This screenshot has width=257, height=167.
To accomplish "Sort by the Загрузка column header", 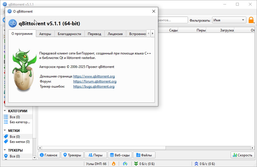I will (220, 30).
